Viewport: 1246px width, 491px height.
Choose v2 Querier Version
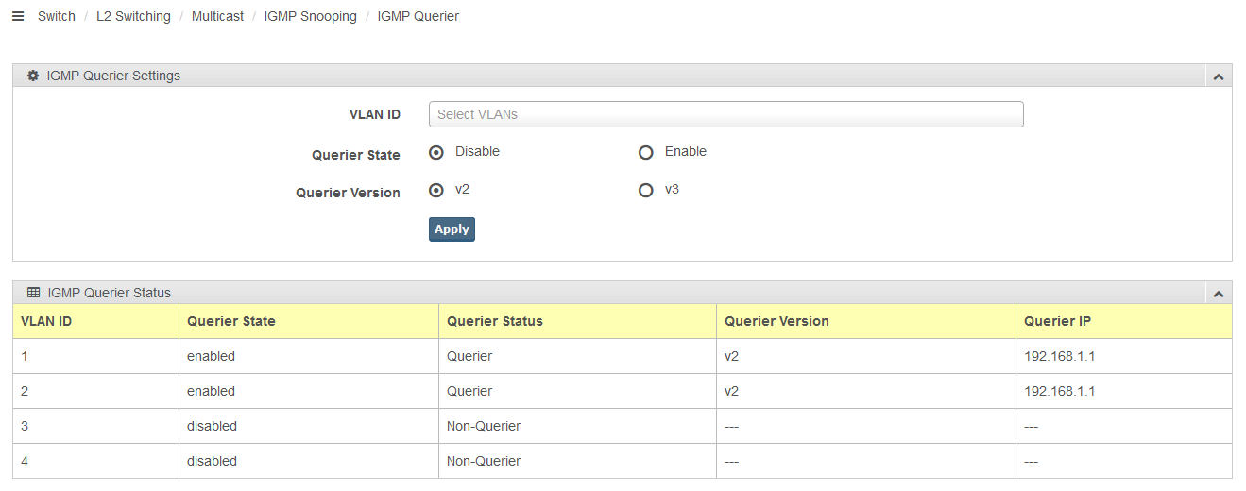[x=436, y=190]
